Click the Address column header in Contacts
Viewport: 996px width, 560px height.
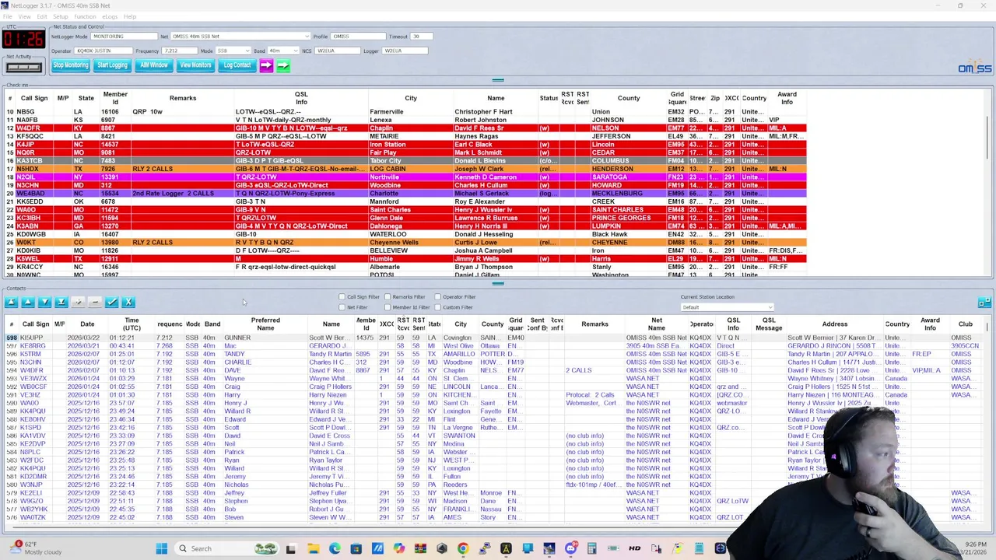pyautogui.click(x=834, y=324)
